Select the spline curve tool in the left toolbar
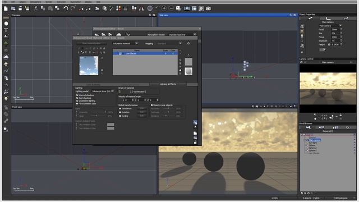359x202 pixels. 6,71
